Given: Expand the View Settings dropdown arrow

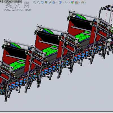Looking at the screenshot, I should click(86, 2).
